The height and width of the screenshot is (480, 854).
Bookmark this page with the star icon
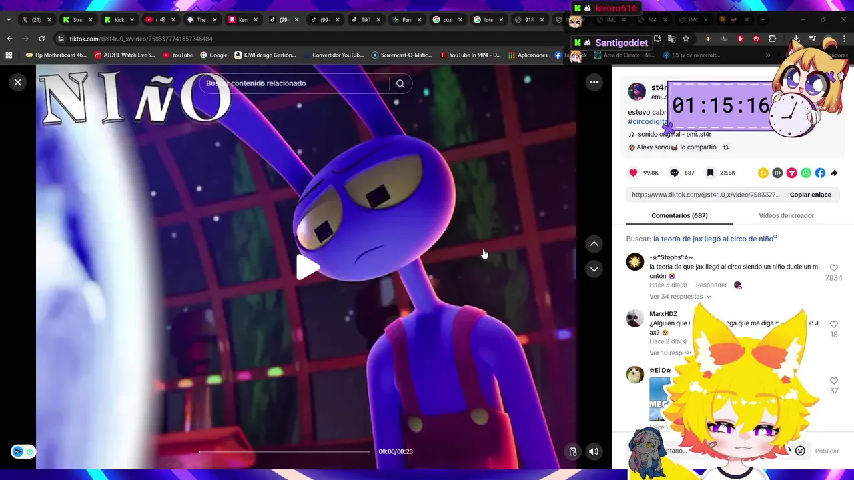[685, 39]
